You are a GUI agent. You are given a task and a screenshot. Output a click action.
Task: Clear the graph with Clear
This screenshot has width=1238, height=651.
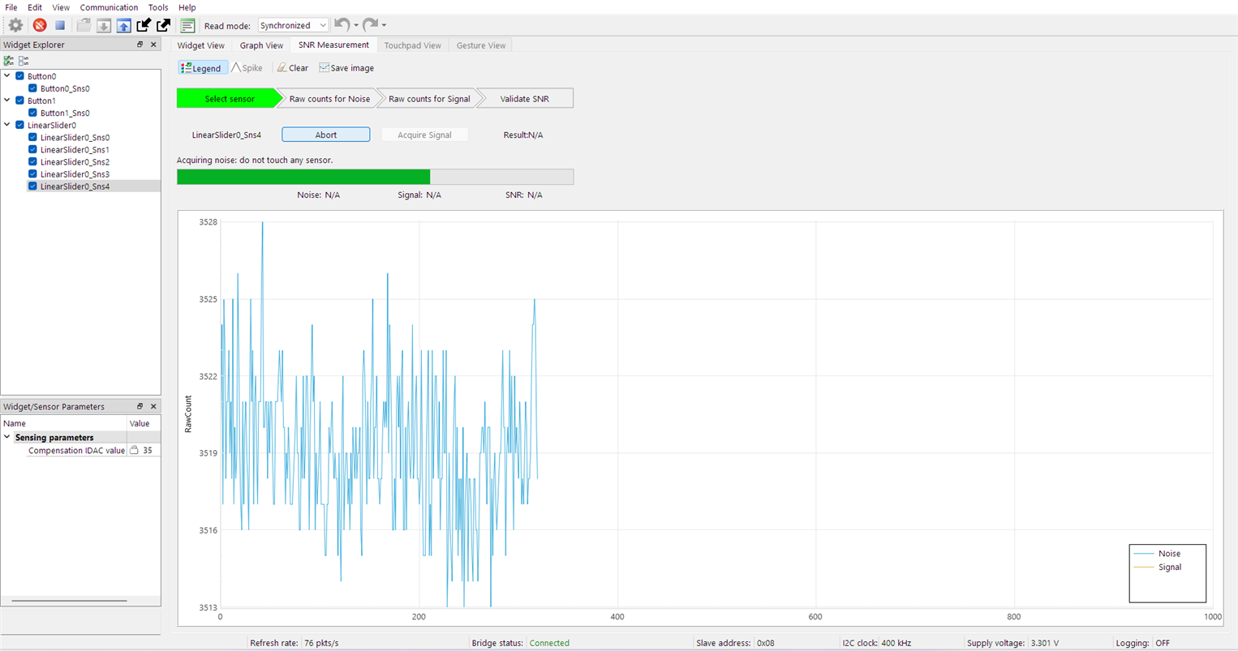point(292,68)
